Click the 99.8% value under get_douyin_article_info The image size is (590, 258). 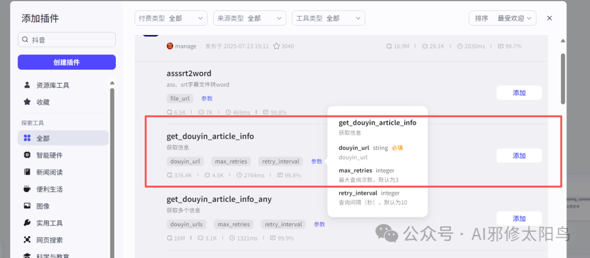click(x=293, y=175)
